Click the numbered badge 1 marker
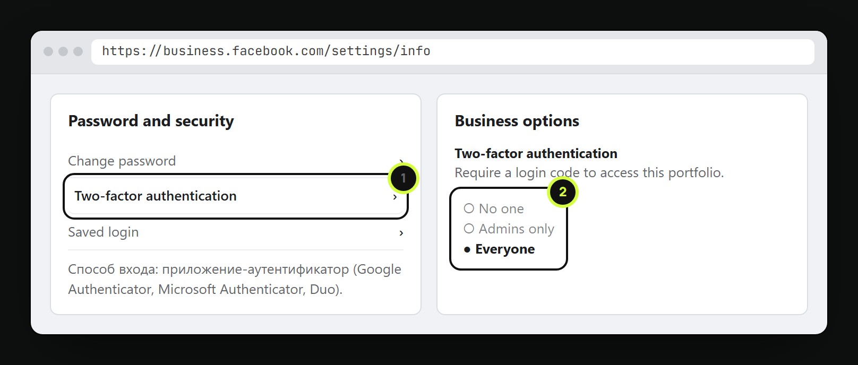858x365 pixels. pos(403,178)
